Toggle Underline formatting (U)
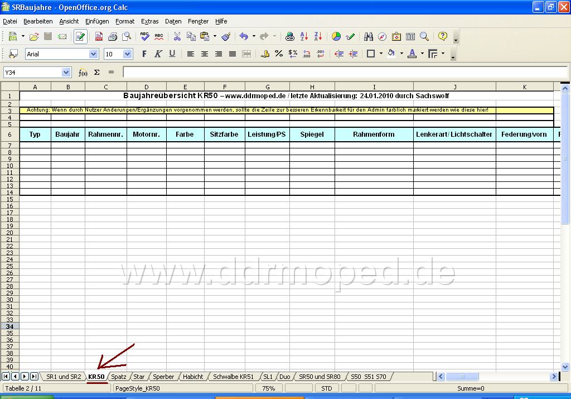 click(172, 54)
